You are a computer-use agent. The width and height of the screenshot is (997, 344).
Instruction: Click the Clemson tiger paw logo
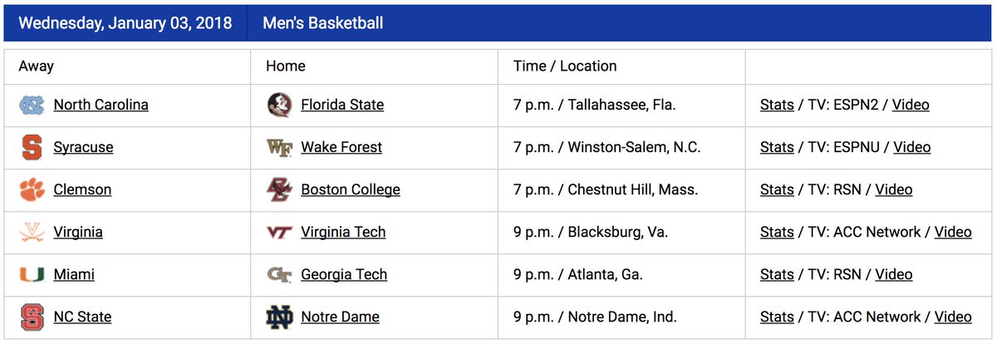32,189
